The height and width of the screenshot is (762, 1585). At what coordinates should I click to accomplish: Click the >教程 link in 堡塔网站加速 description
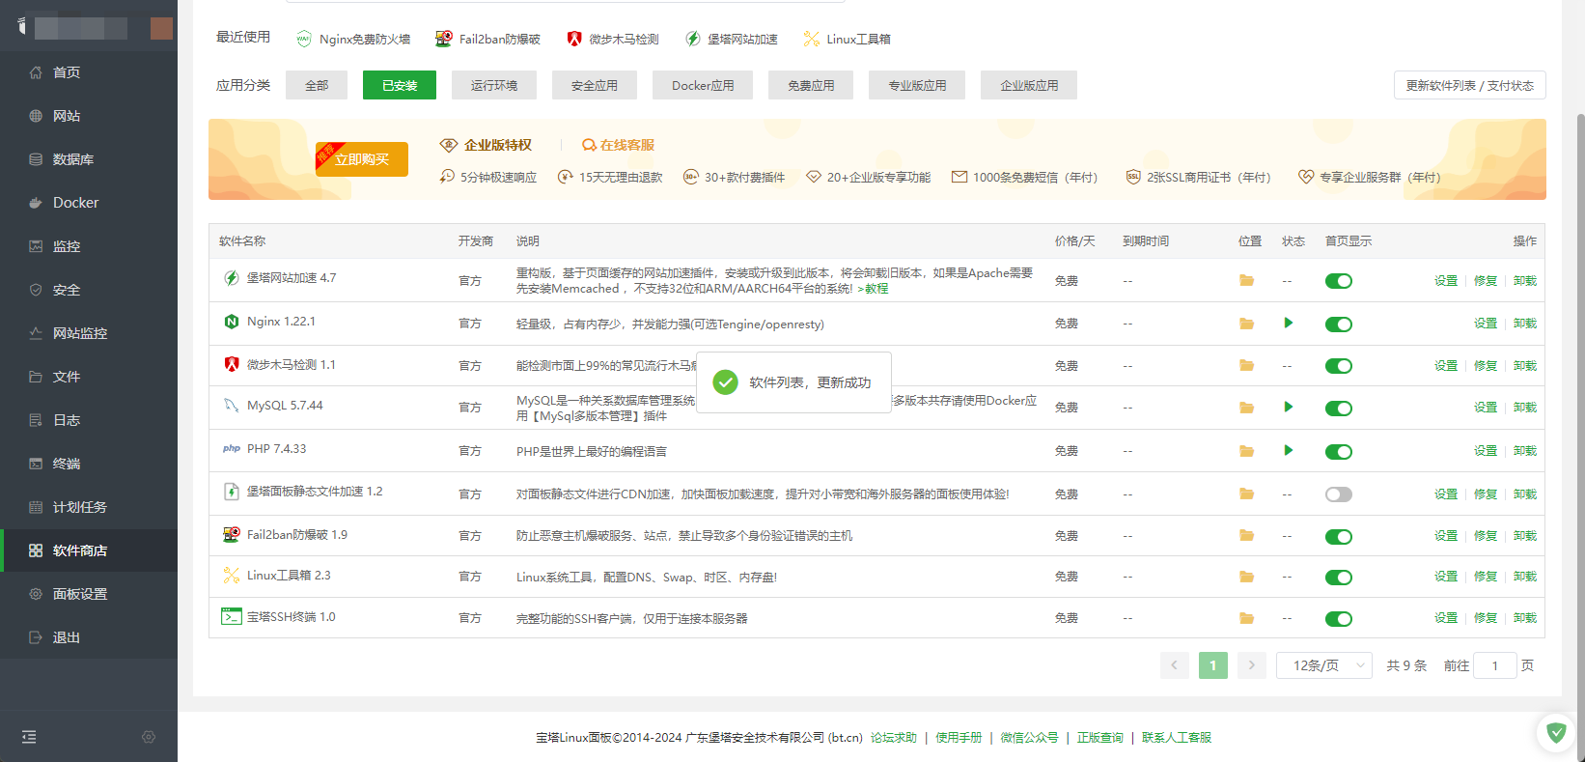coord(873,289)
